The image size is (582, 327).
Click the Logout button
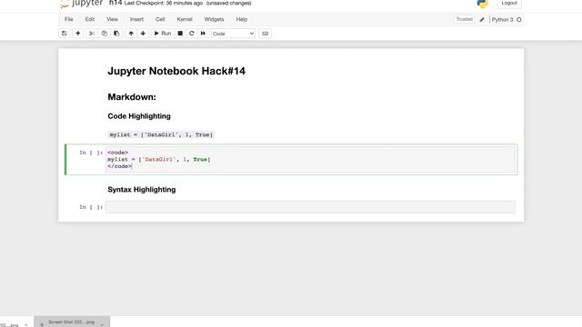click(x=509, y=3)
